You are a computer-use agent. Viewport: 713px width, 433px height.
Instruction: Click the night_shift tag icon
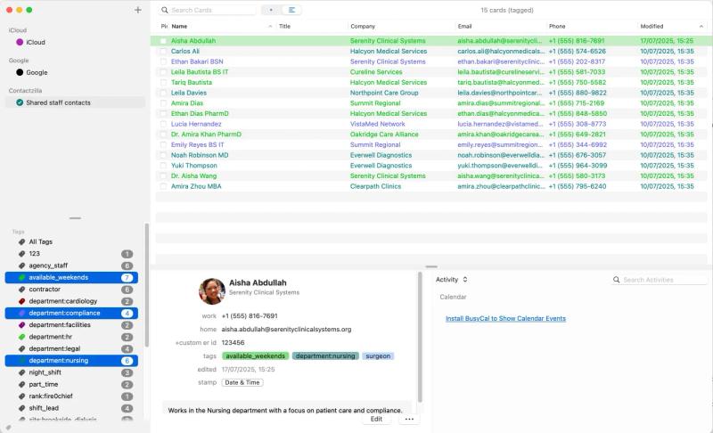click(21, 372)
